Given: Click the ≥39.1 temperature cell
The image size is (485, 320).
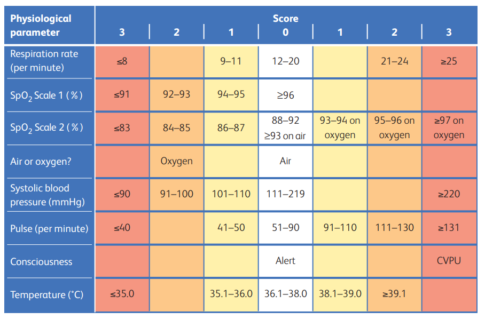Looking at the screenshot, I should [394, 295].
